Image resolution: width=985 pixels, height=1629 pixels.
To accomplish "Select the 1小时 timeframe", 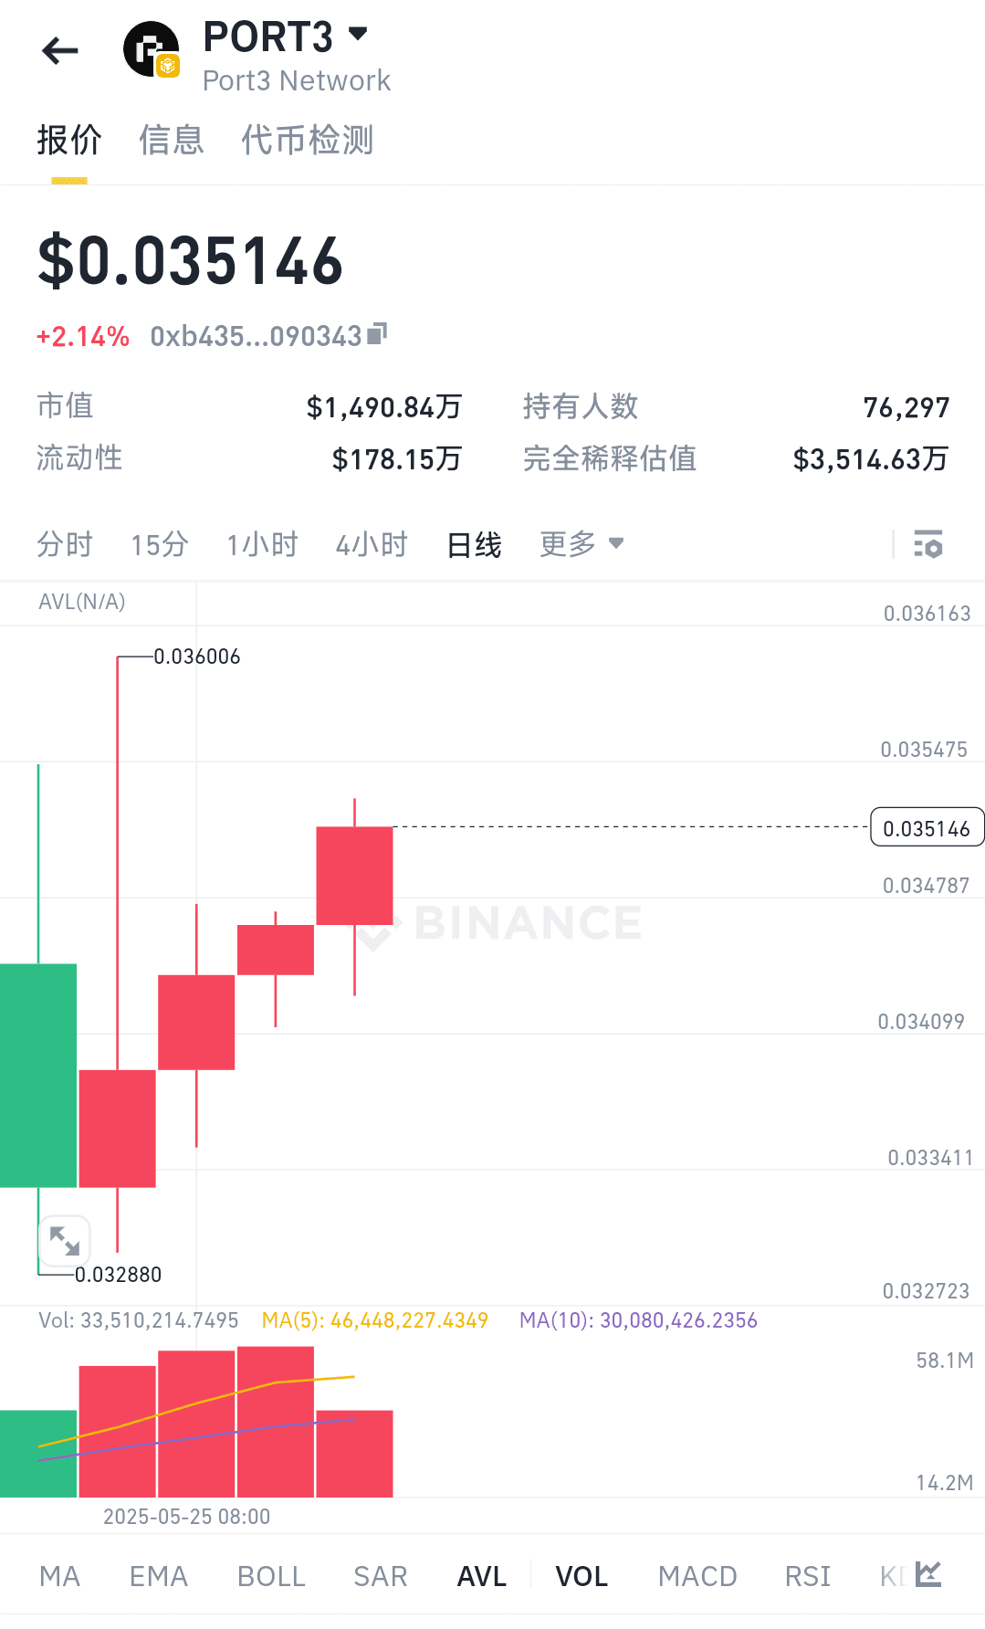I will (x=263, y=544).
